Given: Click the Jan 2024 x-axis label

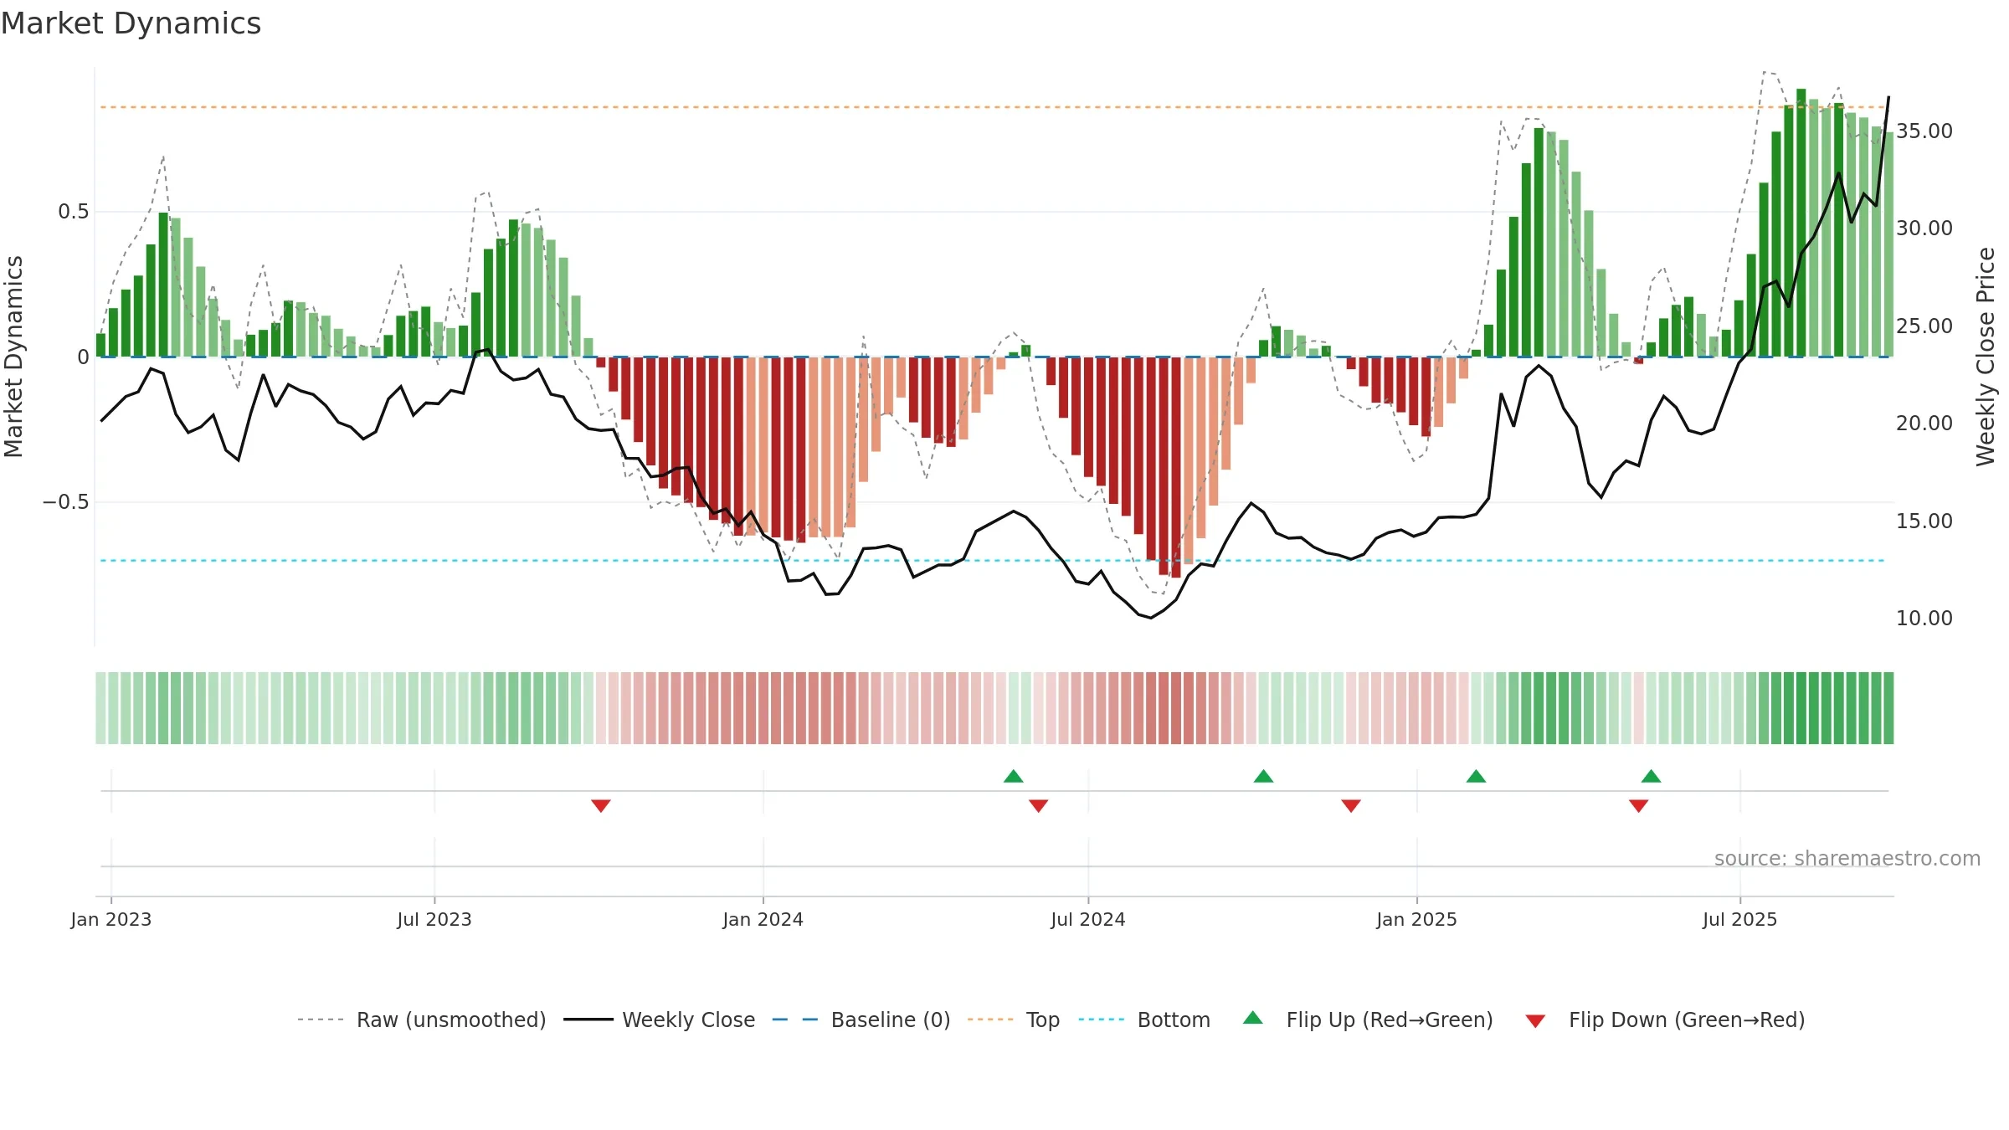Looking at the screenshot, I should click(x=763, y=919).
